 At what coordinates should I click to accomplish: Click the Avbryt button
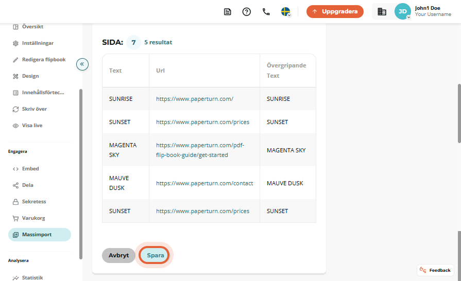pyautogui.click(x=118, y=255)
